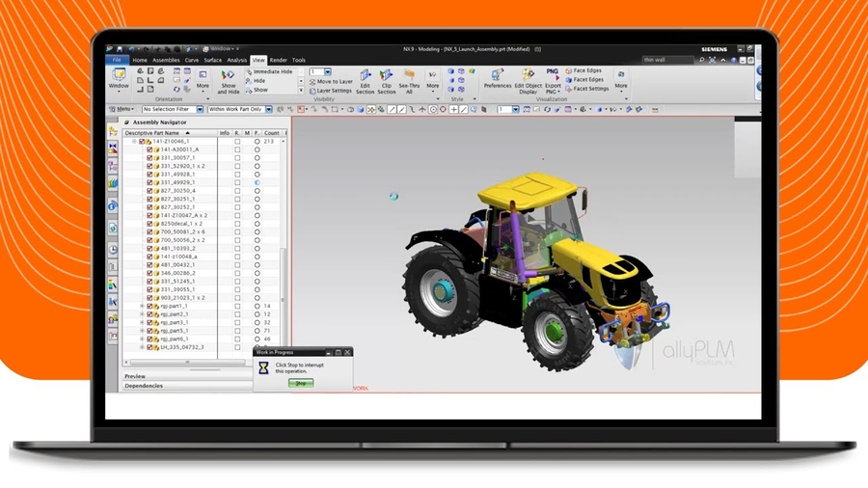The image size is (868, 488).
Task: Uncheck visibility box for 8250decal_1 x 2
Action: 149,224
